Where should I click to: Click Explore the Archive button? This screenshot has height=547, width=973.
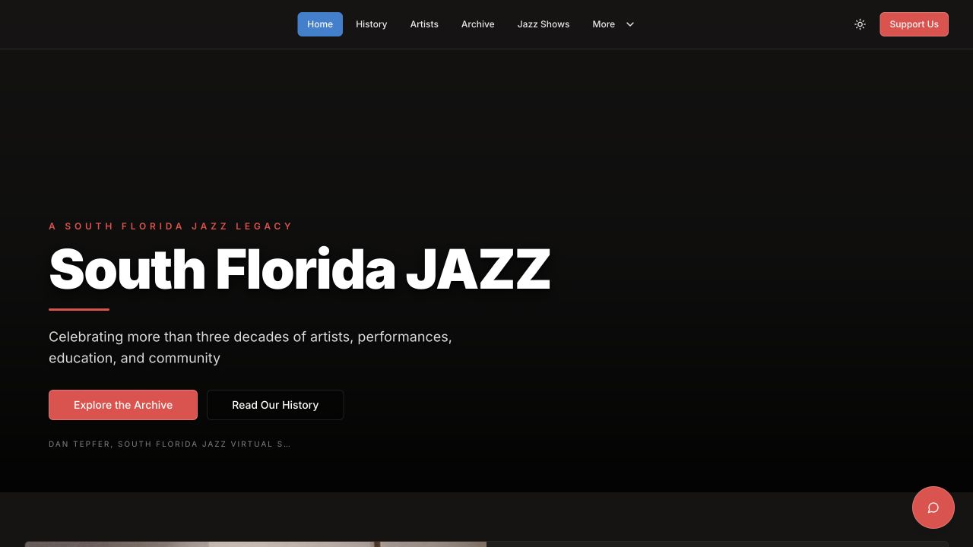tap(123, 405)
